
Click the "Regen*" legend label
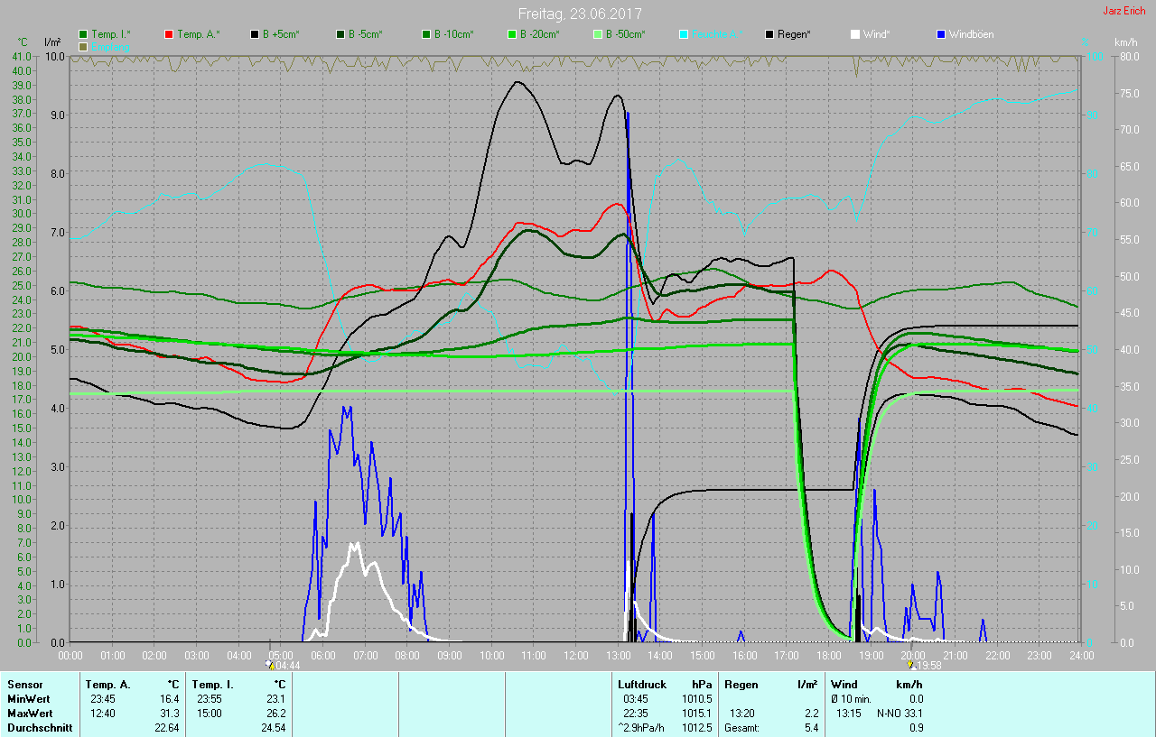[x=794, y=34]
